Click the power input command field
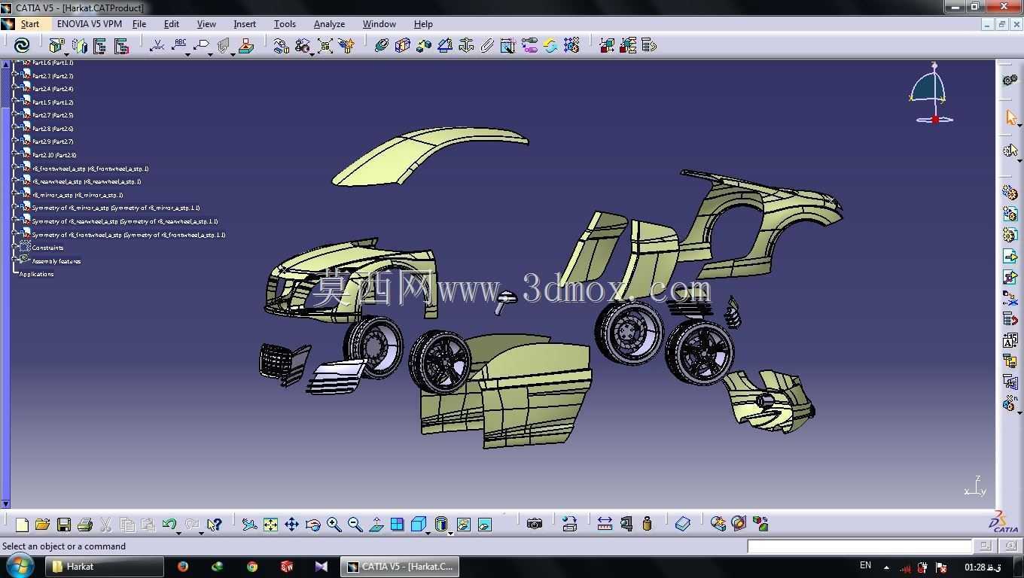Screen dimensions: 1024x578 point(859,546)
